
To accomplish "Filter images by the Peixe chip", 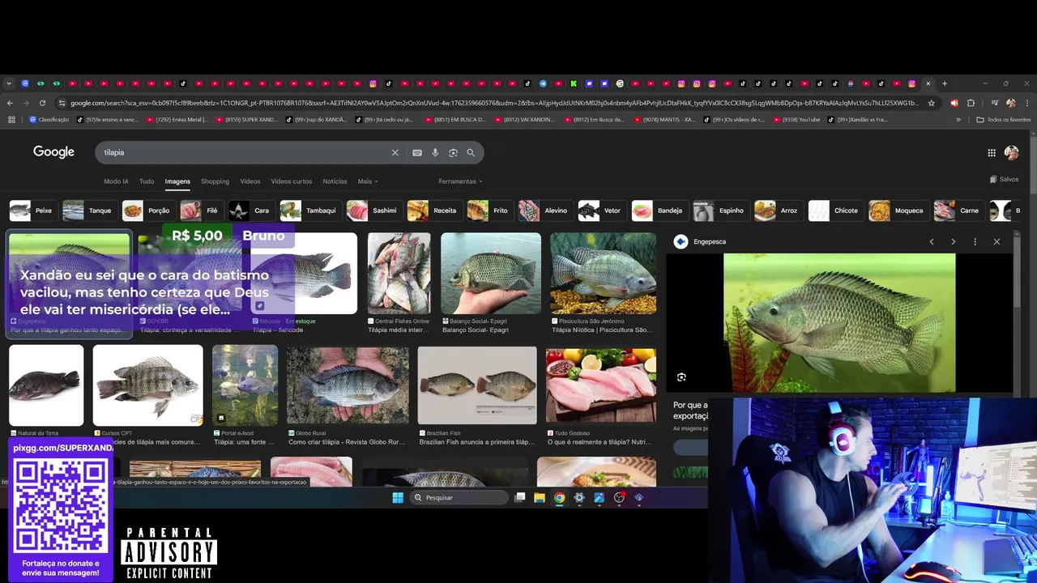I will [32, 211].
